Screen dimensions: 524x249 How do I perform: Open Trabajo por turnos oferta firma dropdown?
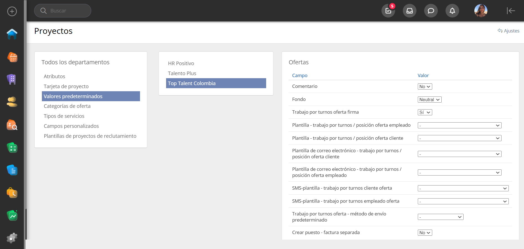tap(425, 112)
